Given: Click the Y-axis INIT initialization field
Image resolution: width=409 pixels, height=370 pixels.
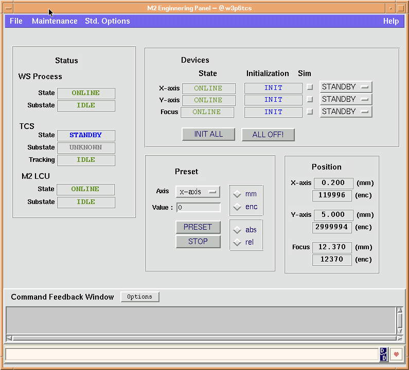Looking at the screenshot, I should coord(273,100).
